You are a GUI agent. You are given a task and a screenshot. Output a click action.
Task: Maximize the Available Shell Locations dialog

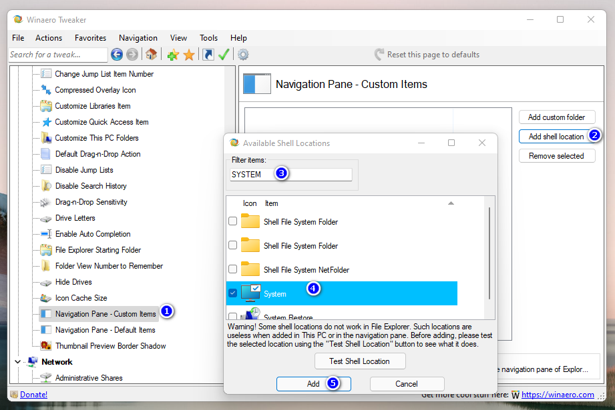[451, 143]
